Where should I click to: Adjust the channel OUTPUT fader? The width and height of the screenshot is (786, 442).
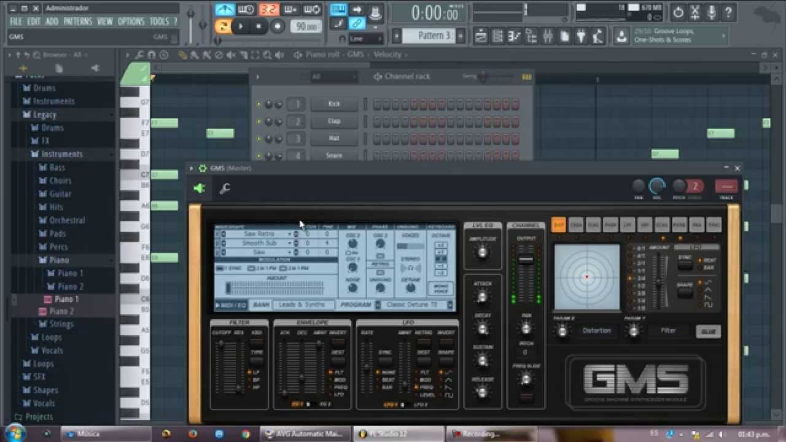click(x=526, y=259)
